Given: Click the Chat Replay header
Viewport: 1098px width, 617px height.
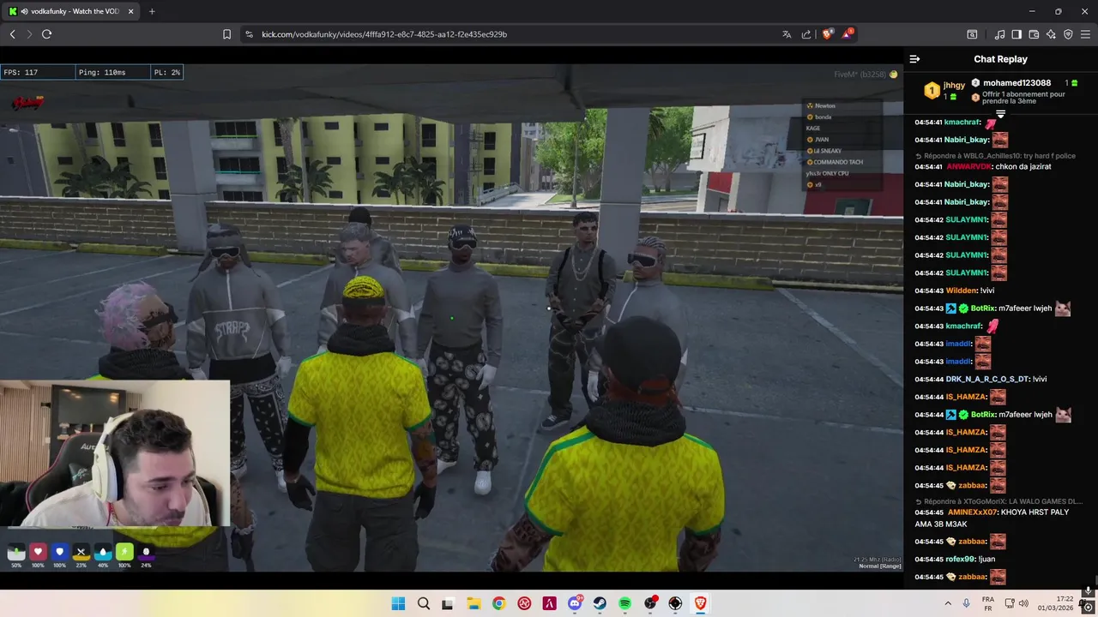Looking at the screenshot, I should click(x=1000, y=59).
